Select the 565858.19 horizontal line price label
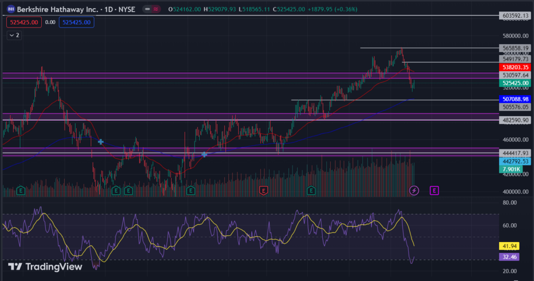Image resolution: width=534 pixels, height=281 pixels. (x=515, y=48)
